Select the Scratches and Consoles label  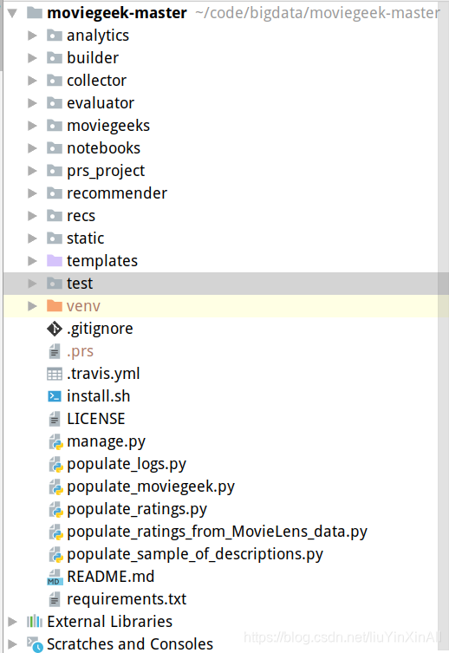[130, 643]
